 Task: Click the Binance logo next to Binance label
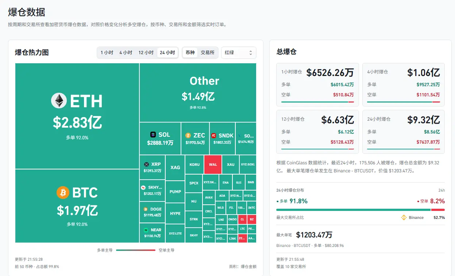tap(404, 217)
